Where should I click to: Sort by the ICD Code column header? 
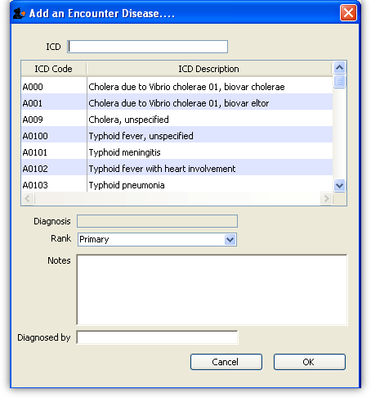coord(54,69)
